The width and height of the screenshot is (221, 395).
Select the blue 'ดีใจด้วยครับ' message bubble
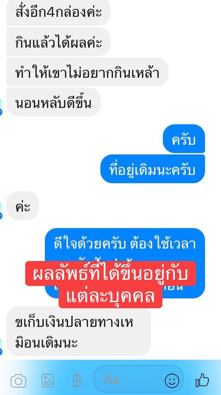pyautogui.click(x=125, y=263)
